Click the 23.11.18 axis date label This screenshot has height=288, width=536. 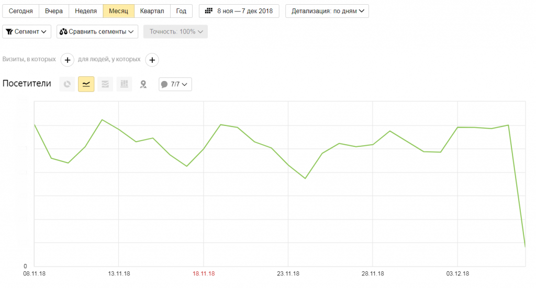pos(288,274)
